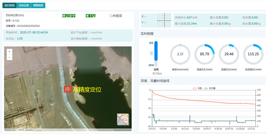Zoom out on the map with minus button
Screen dimensions: 266x134
coord(10,57)
